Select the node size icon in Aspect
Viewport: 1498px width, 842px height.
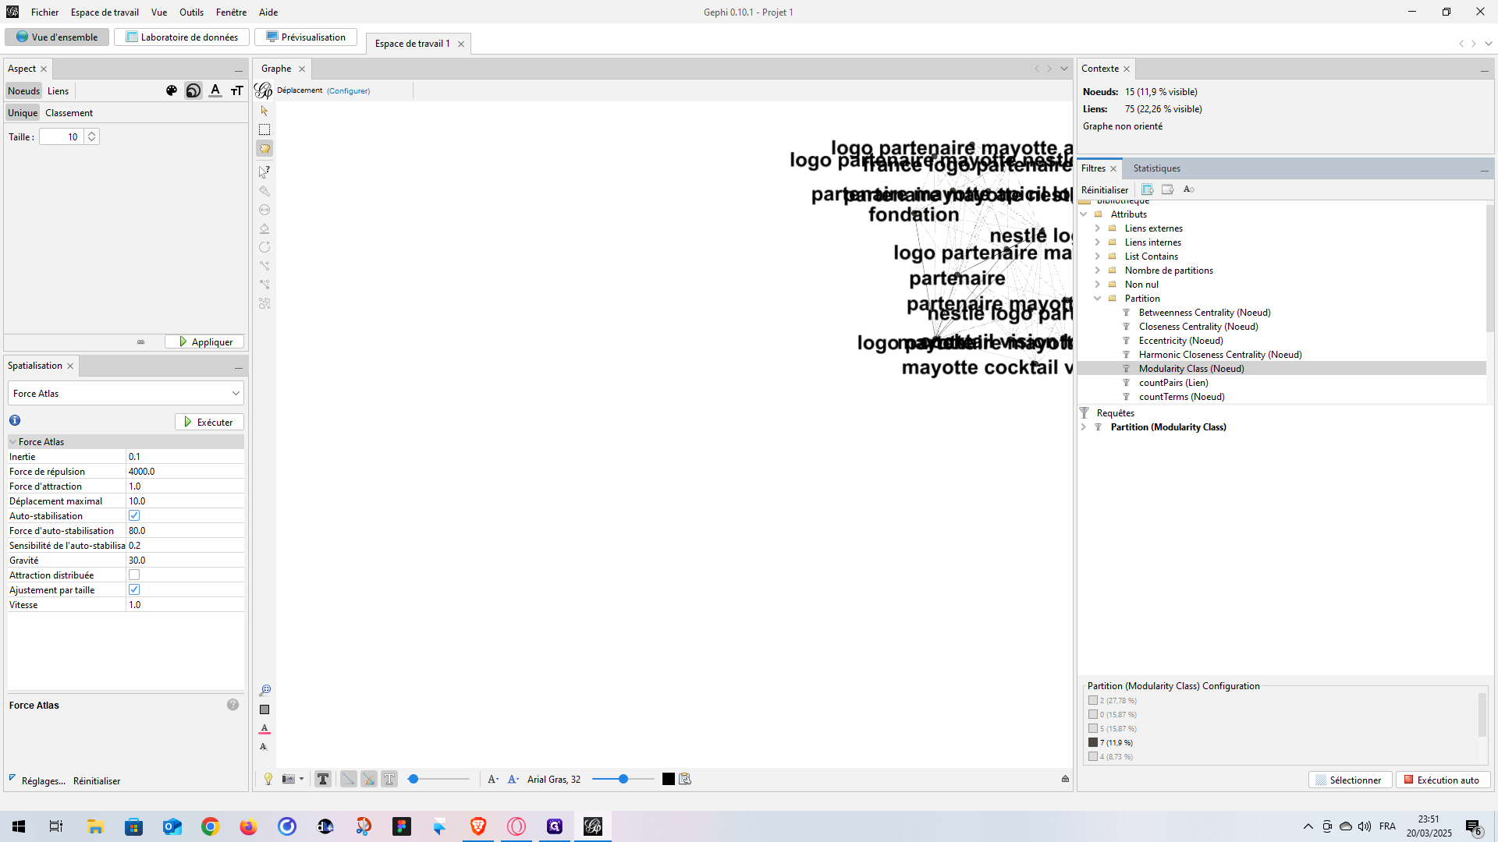pos(193,90)
